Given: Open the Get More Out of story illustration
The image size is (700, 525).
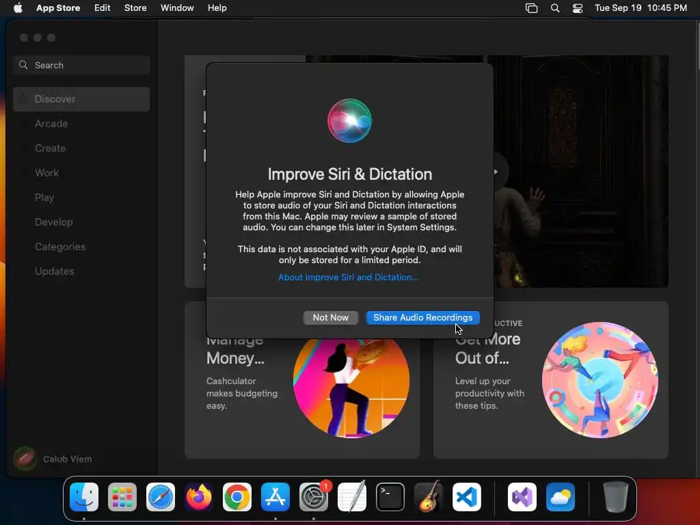Looking at the screenshot, I should (600, 380).
